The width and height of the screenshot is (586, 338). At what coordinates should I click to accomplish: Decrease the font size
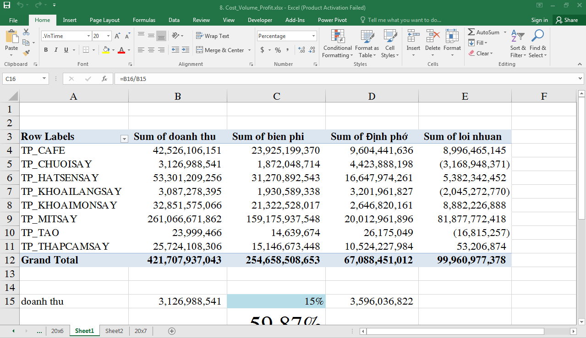click(127, 36)
